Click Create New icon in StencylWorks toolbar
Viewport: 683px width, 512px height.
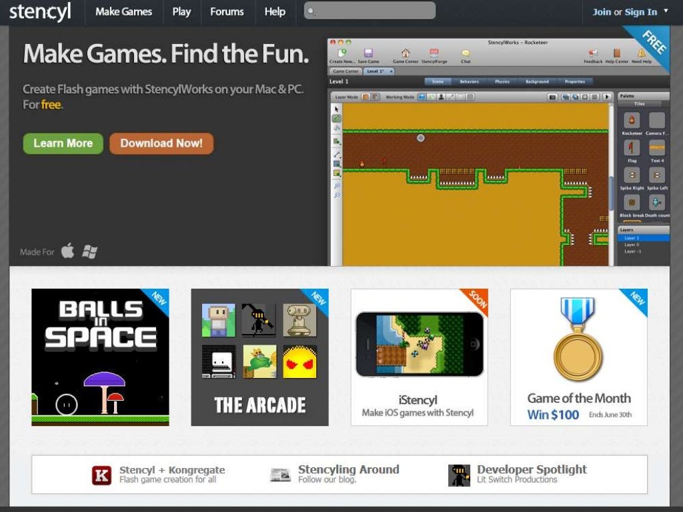point(342,53)
